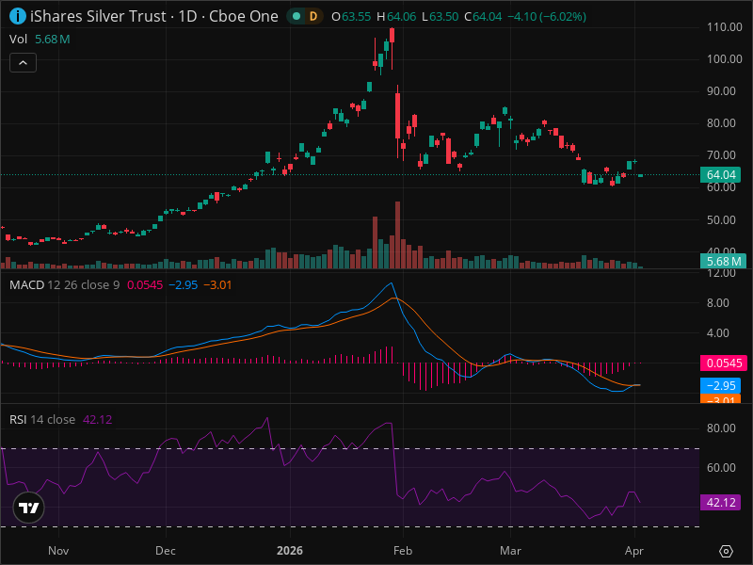Click the MACD histogram value label 0.0545

(724, 363)
